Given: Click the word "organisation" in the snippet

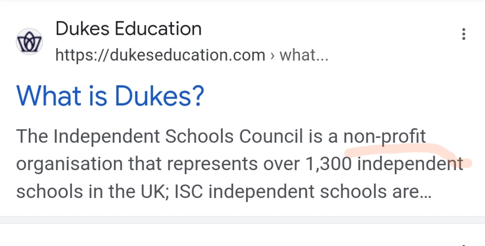Looking at the screenshot, I should [69, 164].
